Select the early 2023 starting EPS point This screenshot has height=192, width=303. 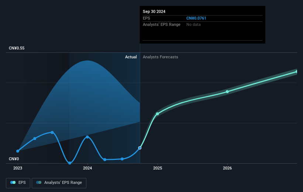18,151
